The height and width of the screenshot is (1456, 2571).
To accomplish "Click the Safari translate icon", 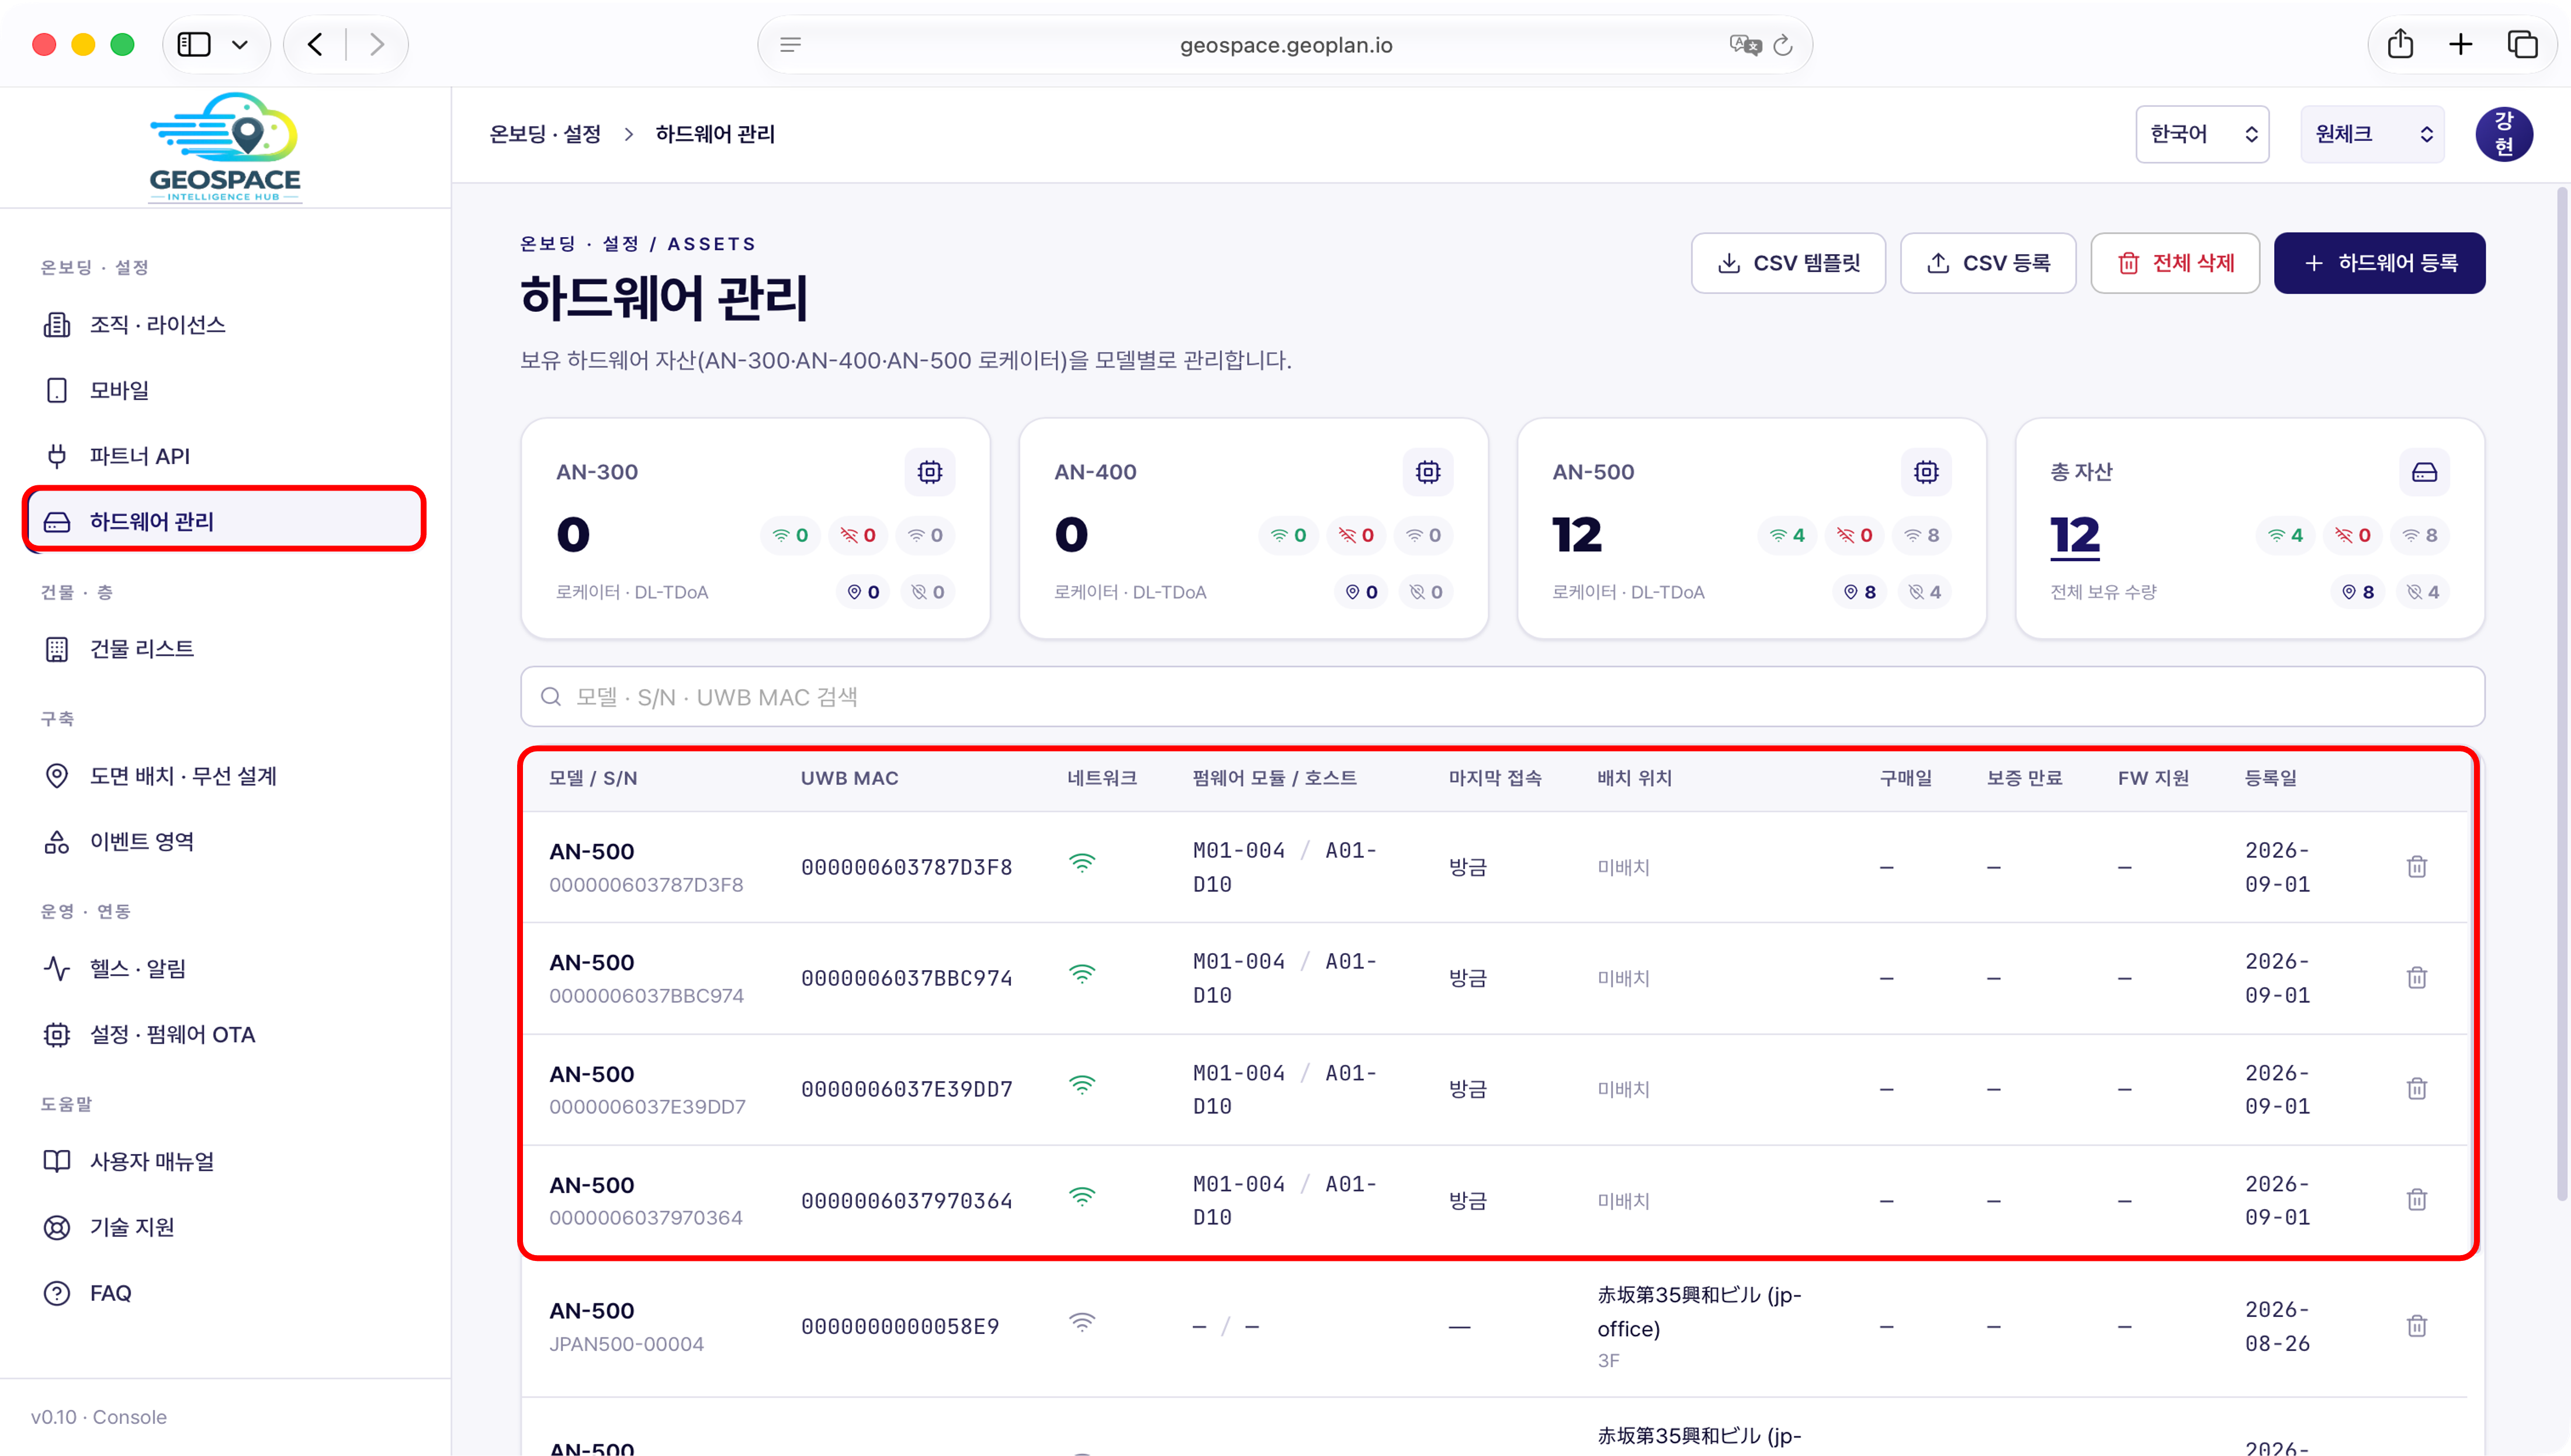I will click(x=1745, y=45).
